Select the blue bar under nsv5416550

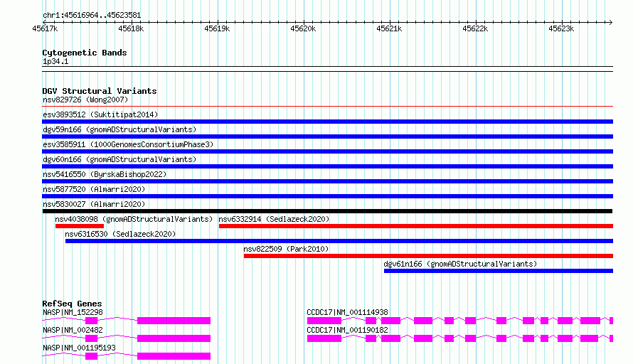pos(327,181)
